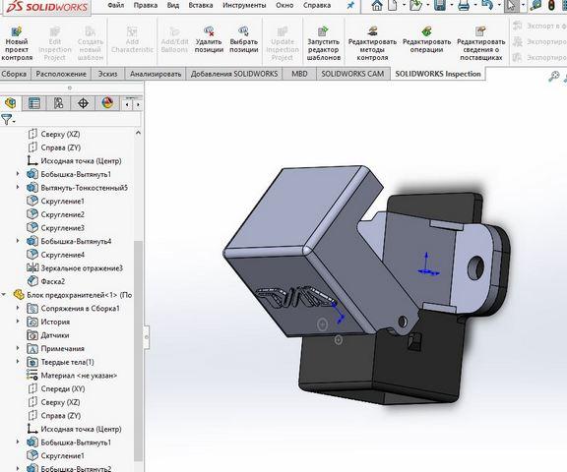Open the DisplayManager color ball tab

[107, 103]
